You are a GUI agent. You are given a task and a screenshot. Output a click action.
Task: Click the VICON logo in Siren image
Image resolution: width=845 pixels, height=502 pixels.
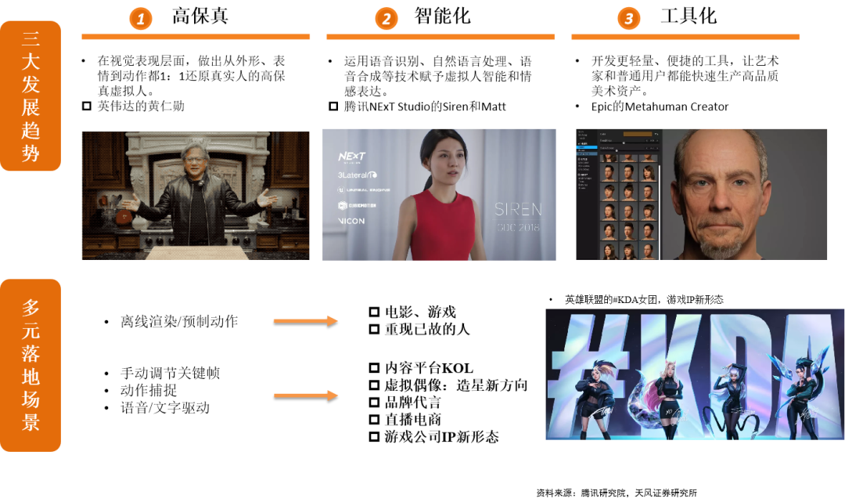coord(351,221)
